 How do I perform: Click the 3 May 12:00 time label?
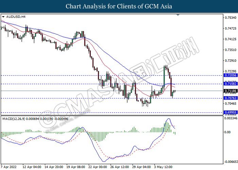pos(163,167)
